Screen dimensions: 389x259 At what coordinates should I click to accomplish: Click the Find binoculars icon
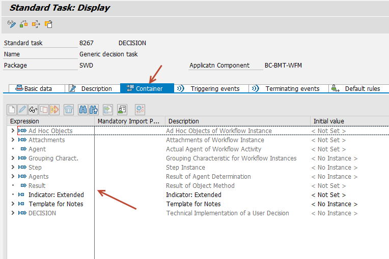[x=82, y=109]
